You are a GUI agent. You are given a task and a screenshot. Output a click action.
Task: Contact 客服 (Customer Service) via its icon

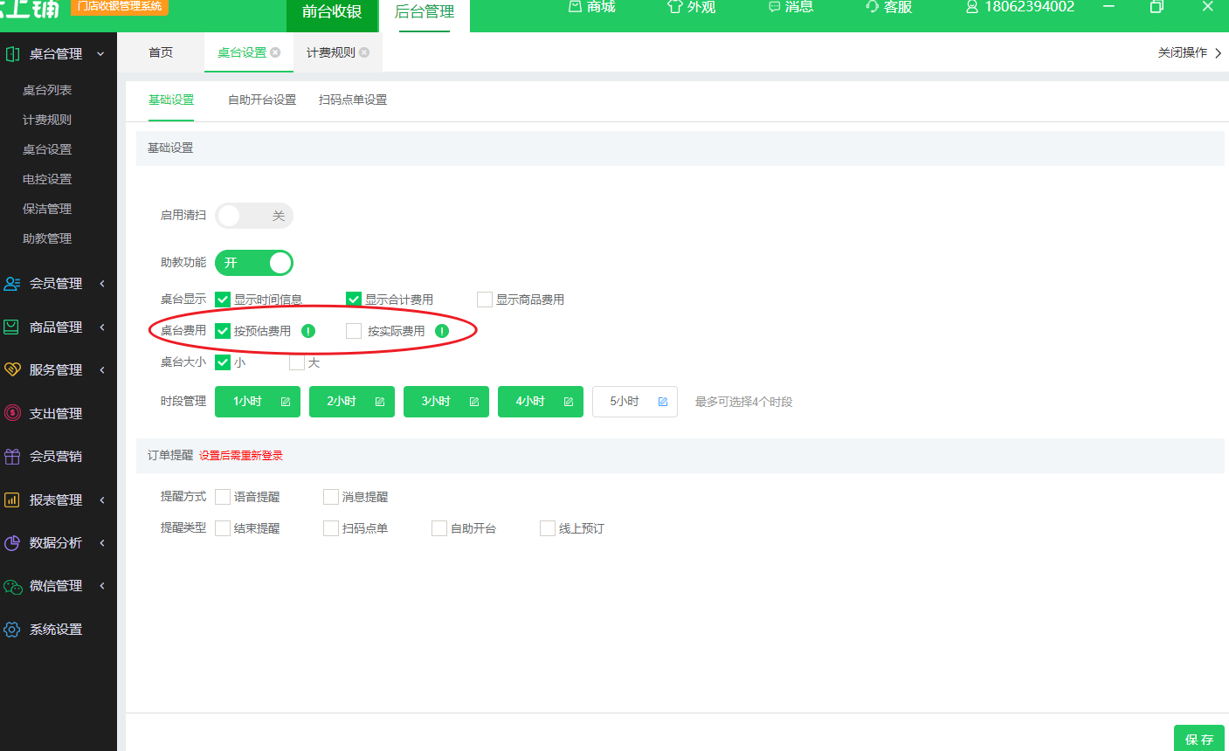[x=888, y=8]
